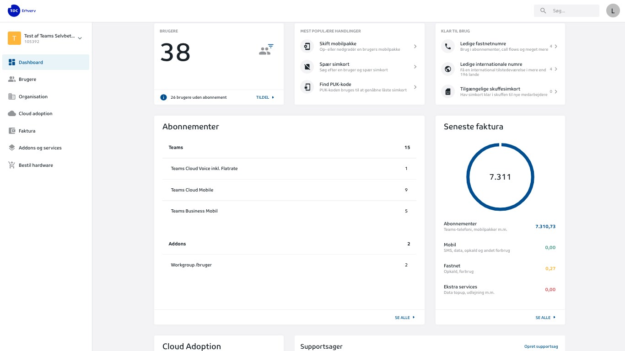Open Bestil hardware in the sidebar
625x351 pixels.
point(46,165)
